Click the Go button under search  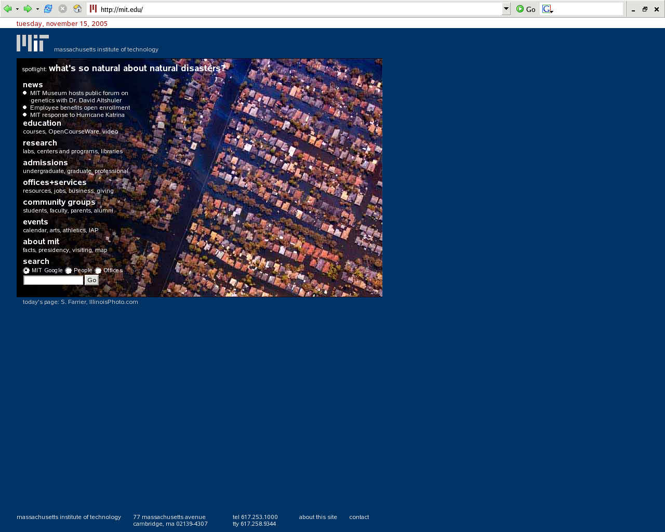91,280
